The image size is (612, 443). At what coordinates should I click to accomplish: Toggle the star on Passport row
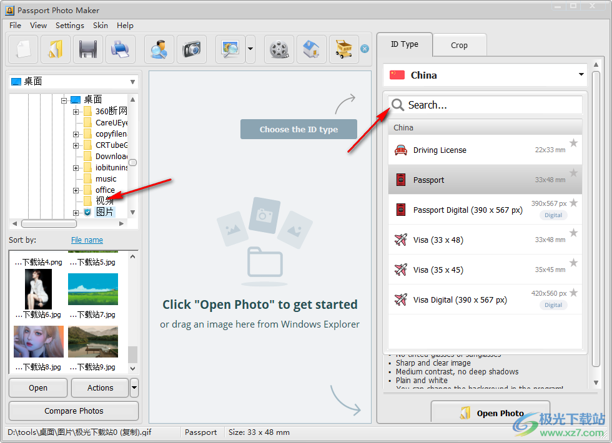tap(573, 173)
